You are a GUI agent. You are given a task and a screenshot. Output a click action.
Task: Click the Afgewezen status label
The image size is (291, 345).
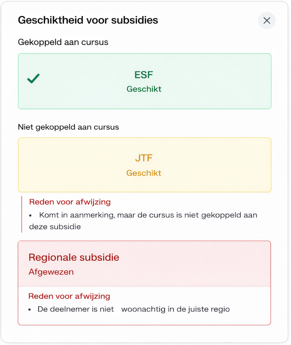[x=51, y=272]
